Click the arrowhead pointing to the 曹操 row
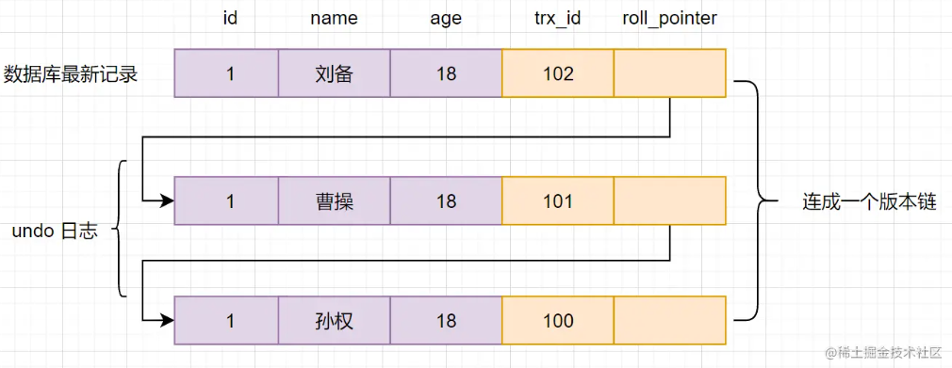 point(168,200)
